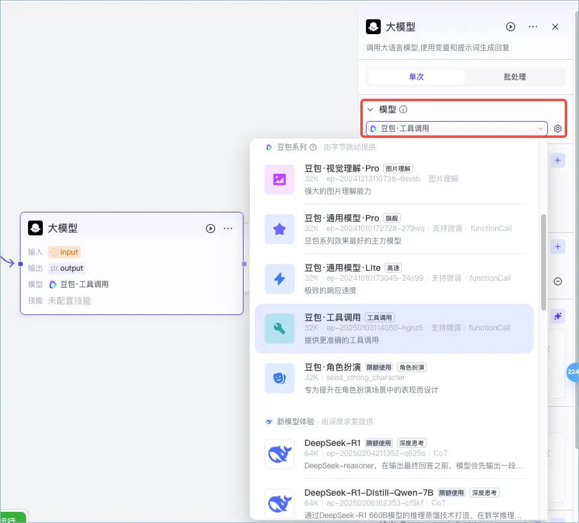Click the model list scrollbar

point(543,262)
